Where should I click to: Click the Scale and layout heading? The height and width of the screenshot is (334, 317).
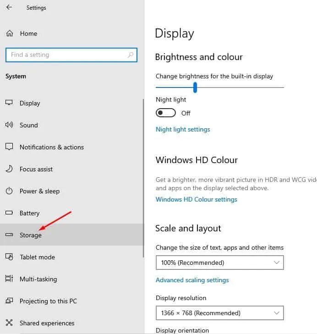pyautogui.click(x=188, y=228)
